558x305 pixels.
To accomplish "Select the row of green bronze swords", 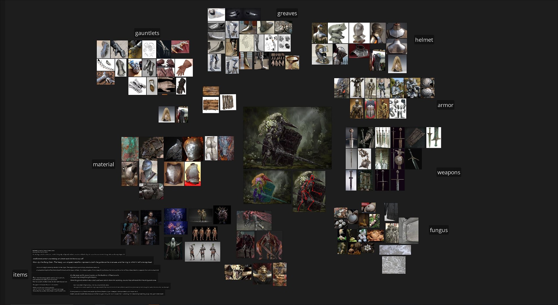I will coord(382,138).
